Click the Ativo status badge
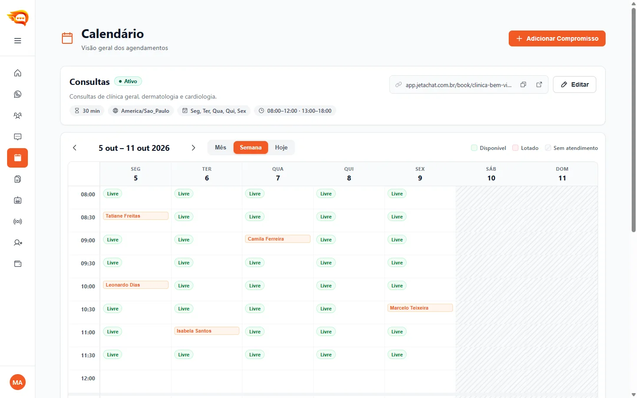This screenshot has height=398, width=637. click(128, 81)
